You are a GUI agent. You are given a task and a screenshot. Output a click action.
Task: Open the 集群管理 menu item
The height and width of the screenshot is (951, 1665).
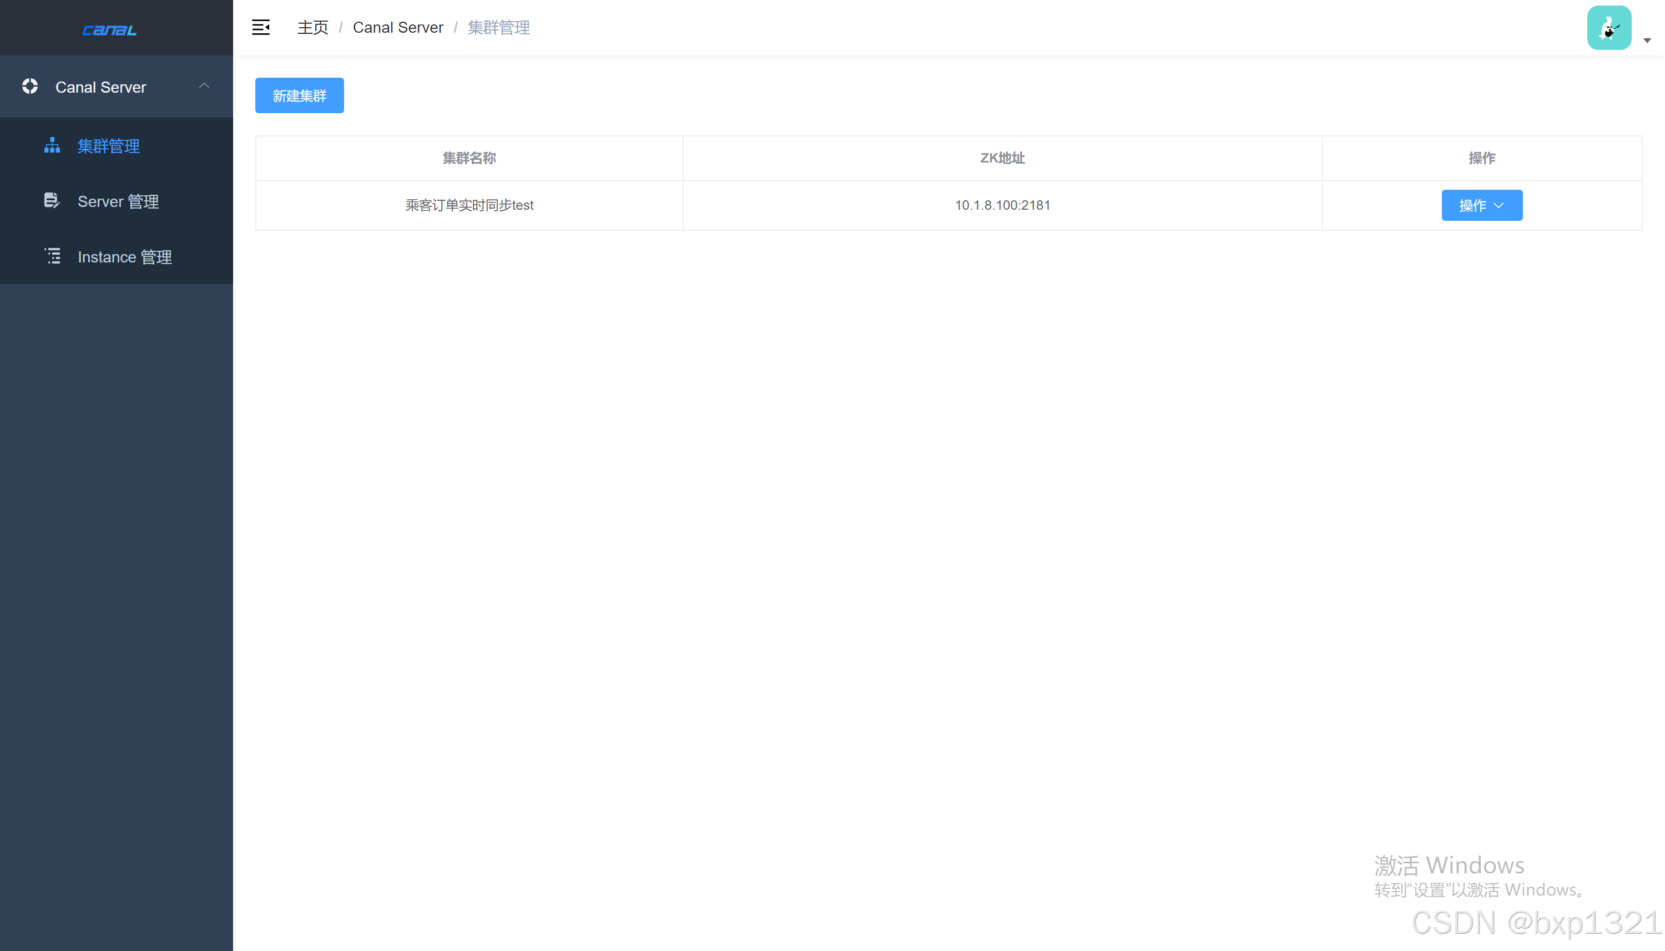(x=108, y=146)
